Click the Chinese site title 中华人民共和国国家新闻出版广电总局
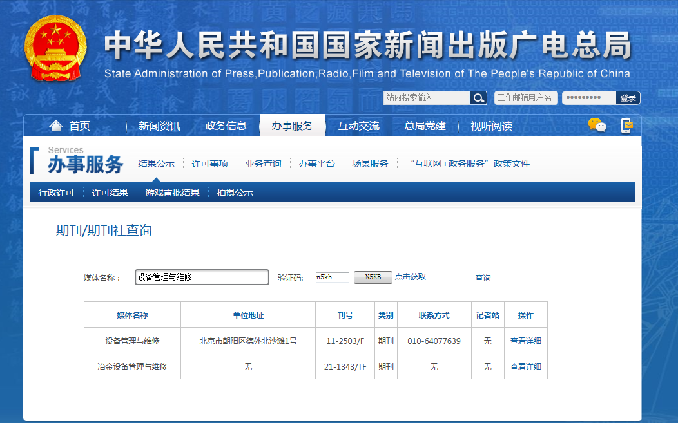 pyautogui.click(x=367, y=45)
